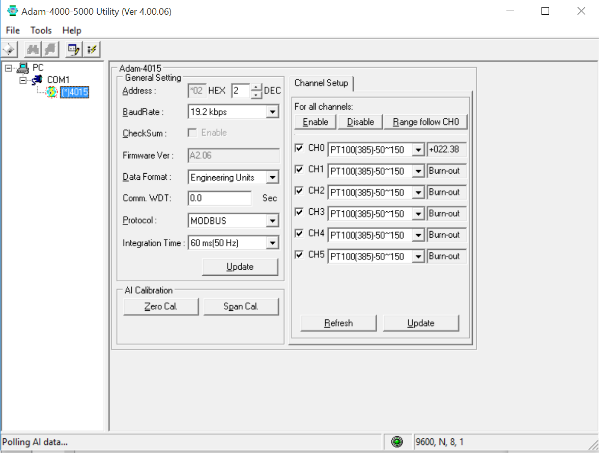The height and width of the screenshot is (453, 599).
Task: Open the File menu
Action: point(13,30)
